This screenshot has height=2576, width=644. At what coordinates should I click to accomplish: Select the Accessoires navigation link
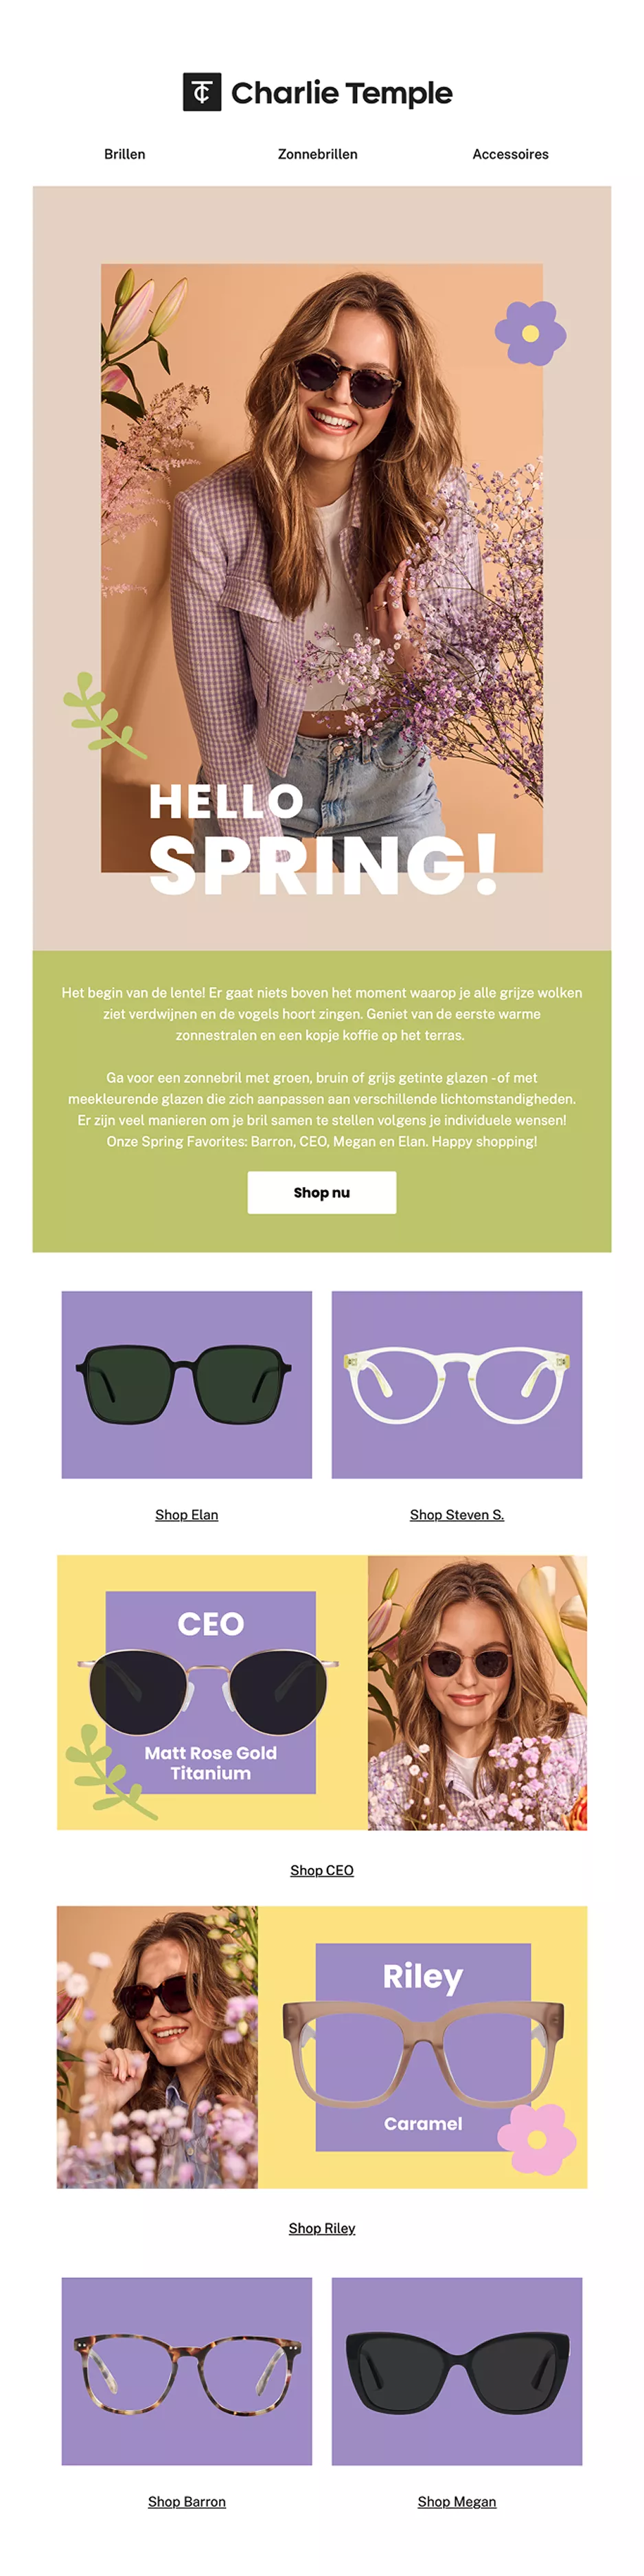(510, 154)
